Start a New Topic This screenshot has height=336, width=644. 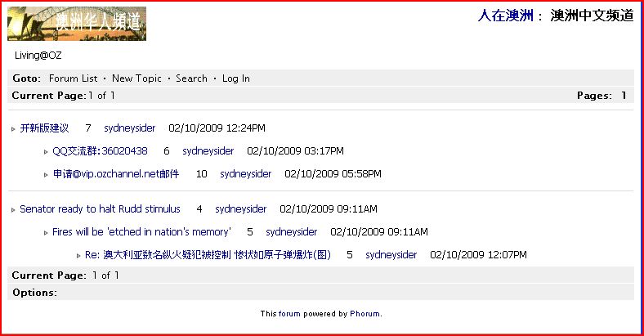[x=136, y=78]
